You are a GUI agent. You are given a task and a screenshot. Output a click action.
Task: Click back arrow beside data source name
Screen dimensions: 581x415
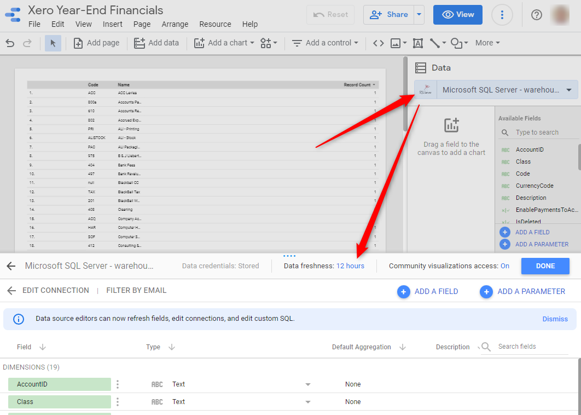tap(11, 266)
